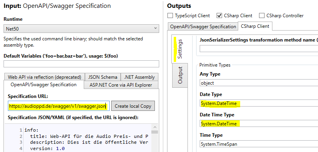Click the Date Type field

[x=259, y=103]
